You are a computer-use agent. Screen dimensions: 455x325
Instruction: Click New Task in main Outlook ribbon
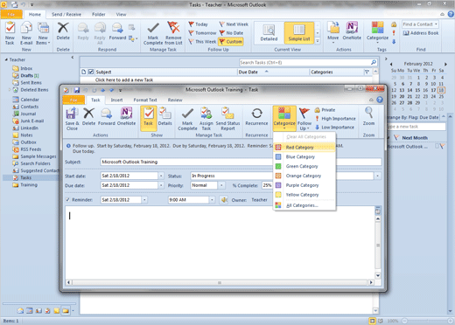(x=10, y=33)
